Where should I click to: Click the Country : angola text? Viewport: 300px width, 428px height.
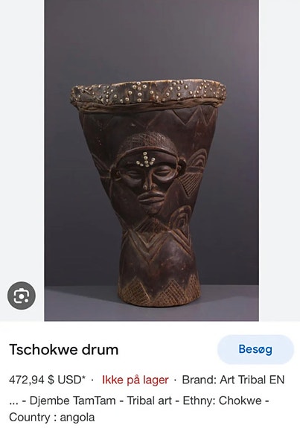pos(52,418)
